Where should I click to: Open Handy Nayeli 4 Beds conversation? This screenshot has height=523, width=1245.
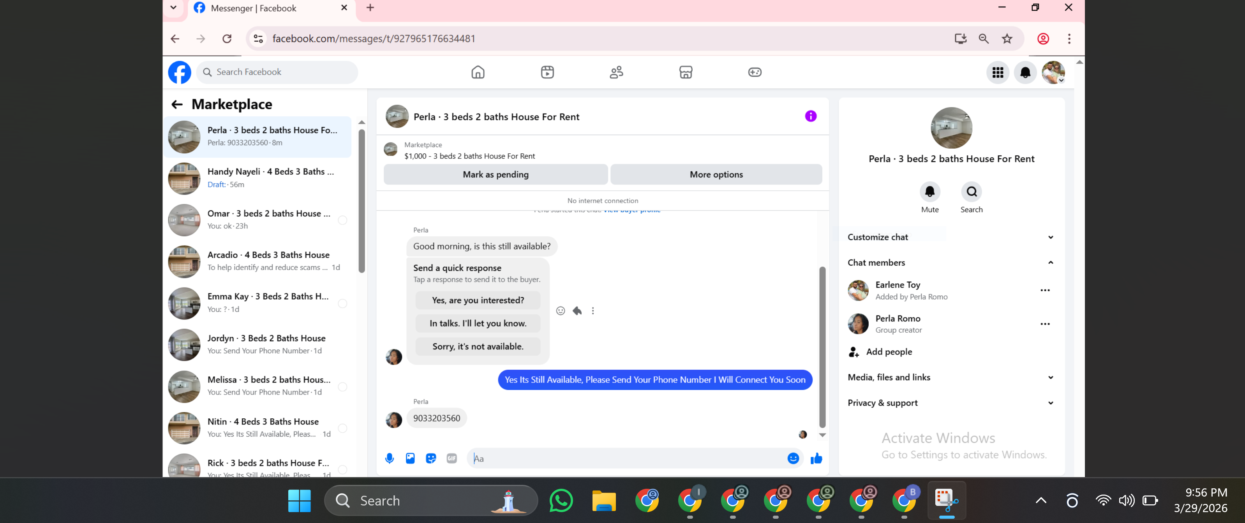tap(257, 178)
